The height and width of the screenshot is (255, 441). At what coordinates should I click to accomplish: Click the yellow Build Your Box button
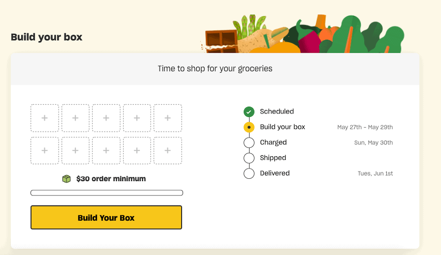point(106,218)
